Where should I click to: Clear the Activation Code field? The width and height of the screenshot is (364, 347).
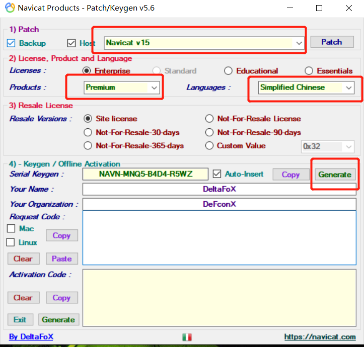click(24, 298)
